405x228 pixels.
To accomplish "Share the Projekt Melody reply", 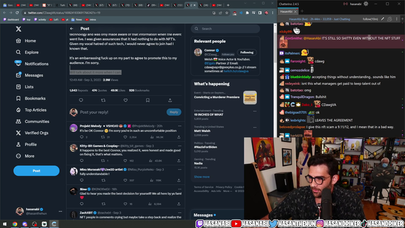I will [178, 137].
